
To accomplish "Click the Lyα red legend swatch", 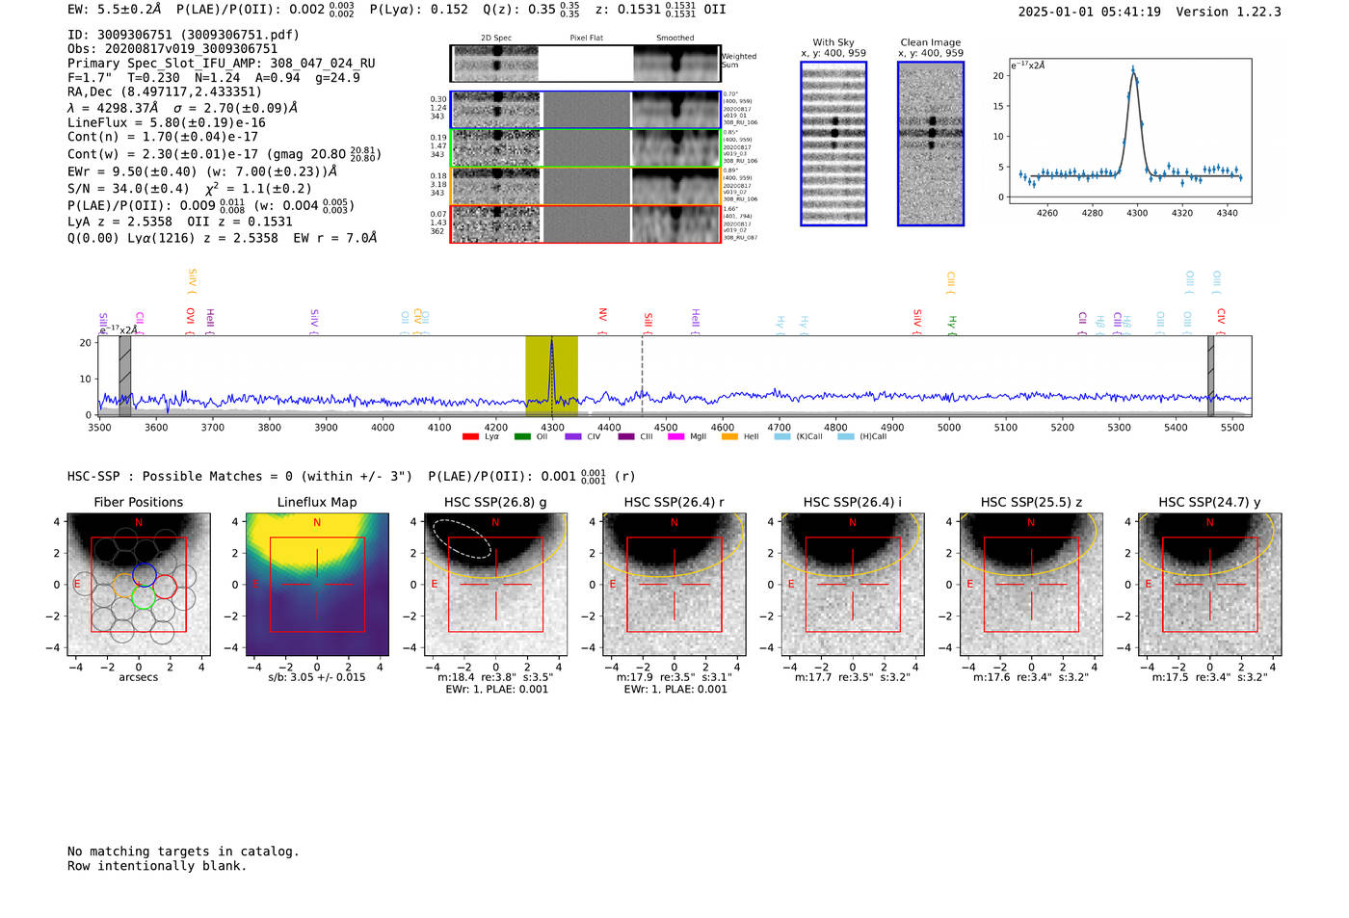I will point(470,437).
